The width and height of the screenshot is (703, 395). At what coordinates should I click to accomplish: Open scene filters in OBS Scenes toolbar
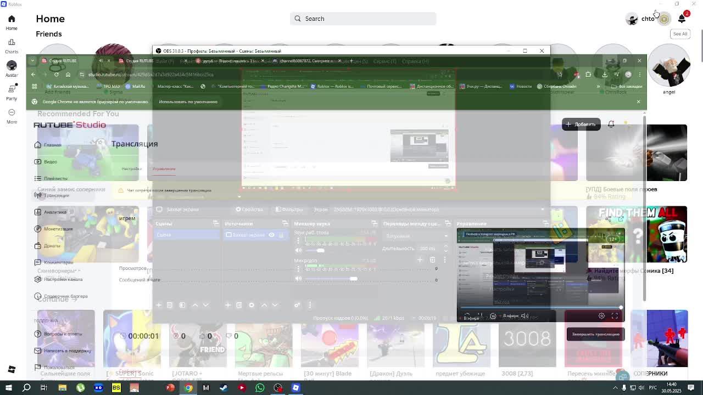[182, 305]
